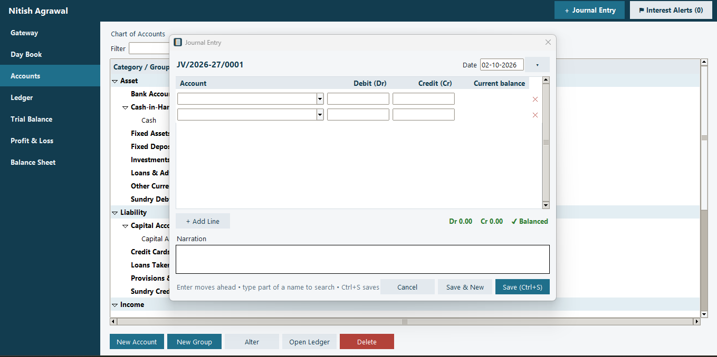Click the journal grid scroll down arrow
The width and height of the screenshot is (717, 357).
[546, 205]
